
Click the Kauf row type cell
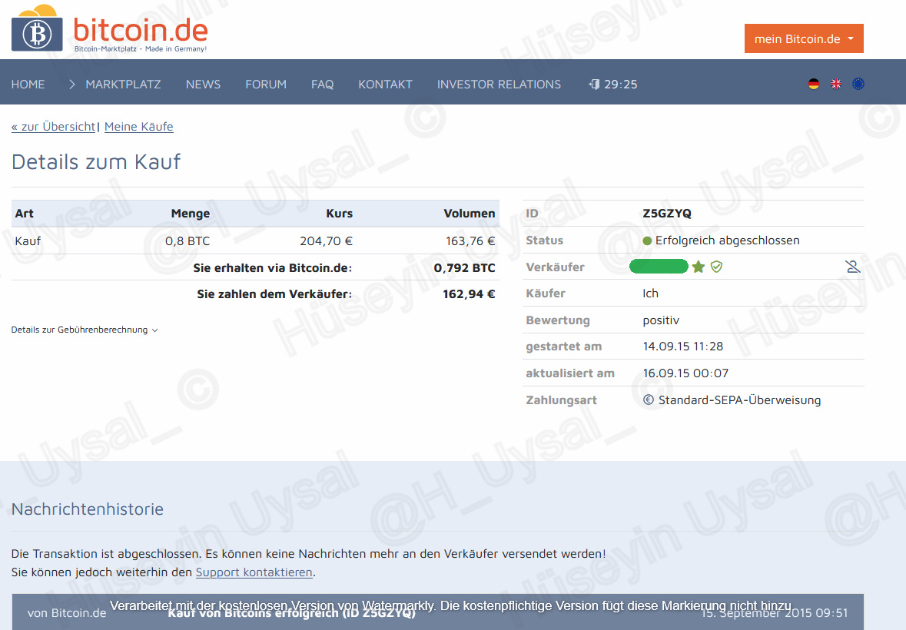click(28, 240)
